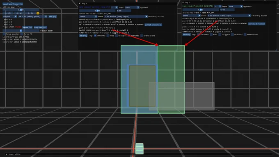This screenshot has height=157, width=279.
Task: Enable Guy 1 triggers log checkbox
Action: (117, 36)
